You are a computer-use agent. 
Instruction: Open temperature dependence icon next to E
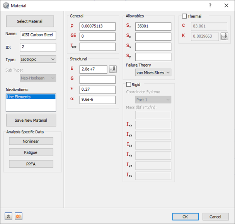point(113,69)
